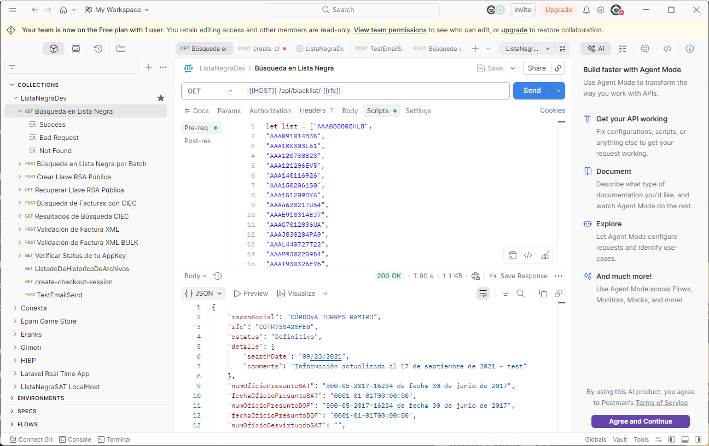Image resolution: width=709 pixels, height=446 pixels.
Task: Add a new item with sidebar plus icon
Action: (x=149, y=67)
